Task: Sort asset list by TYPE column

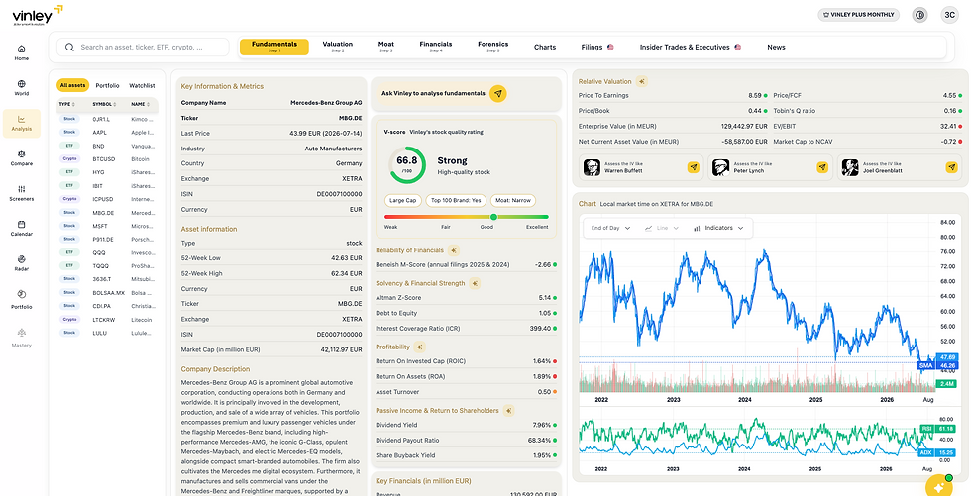Action: tap(67, 104)
